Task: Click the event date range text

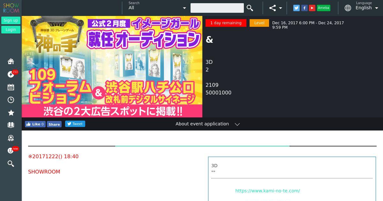Action: coord(308,25)
